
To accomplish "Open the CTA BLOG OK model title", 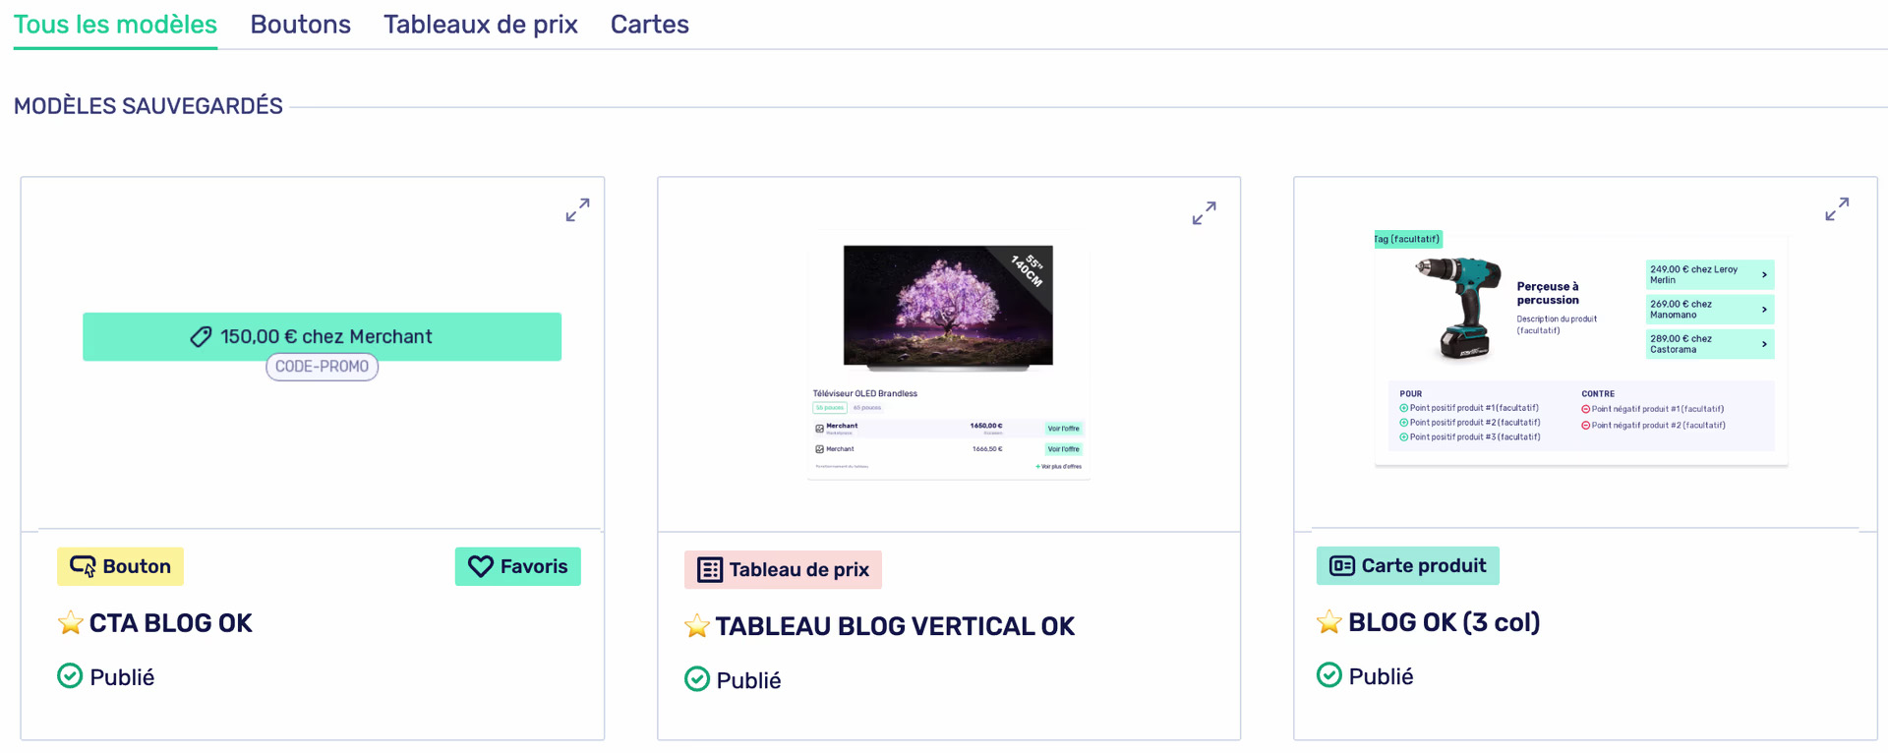I will pyautogui.click(x=170, y=623).
